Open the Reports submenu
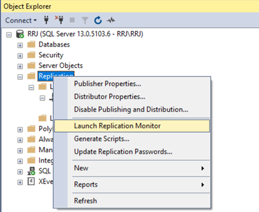The image size is (259, 212). (x=132, y=184)
